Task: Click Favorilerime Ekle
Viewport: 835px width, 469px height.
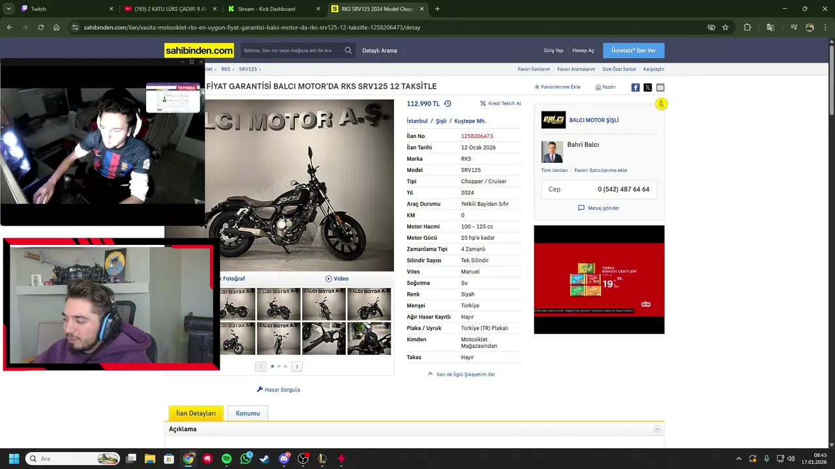Action: click(x=557, y=87)
